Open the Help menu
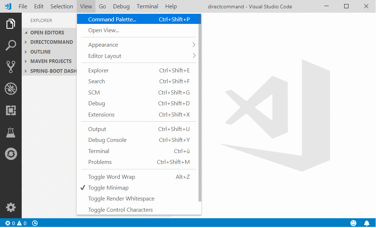 click(171, 7)
